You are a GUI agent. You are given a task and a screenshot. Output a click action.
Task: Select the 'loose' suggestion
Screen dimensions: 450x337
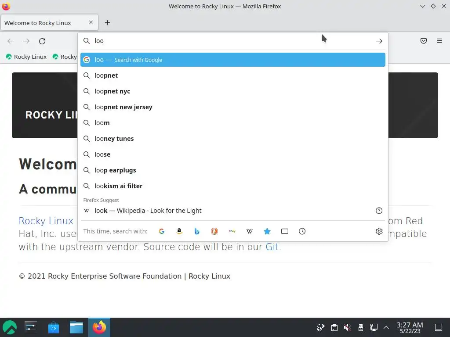pos(233,154)
